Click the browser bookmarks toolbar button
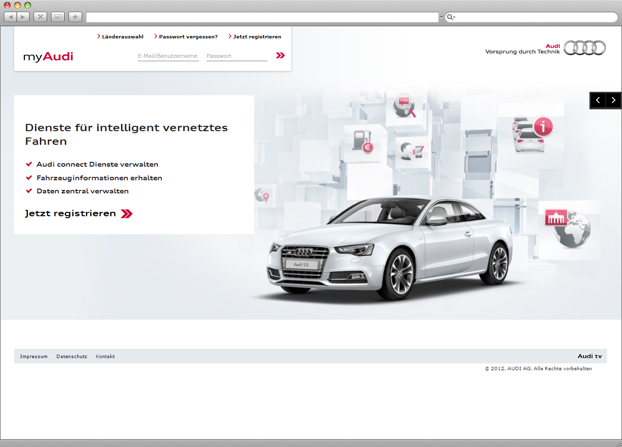The width and height of the screenshot is (622, 447). tap(58, 17)
